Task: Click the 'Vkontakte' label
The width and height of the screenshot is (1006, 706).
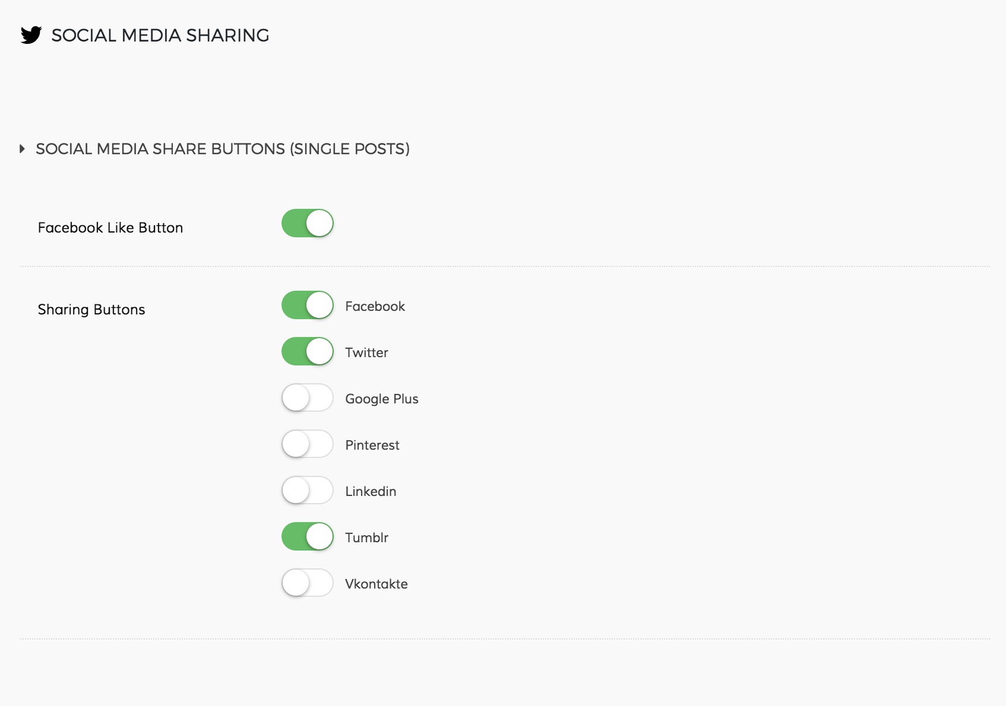Action: [x=377, y=584]
